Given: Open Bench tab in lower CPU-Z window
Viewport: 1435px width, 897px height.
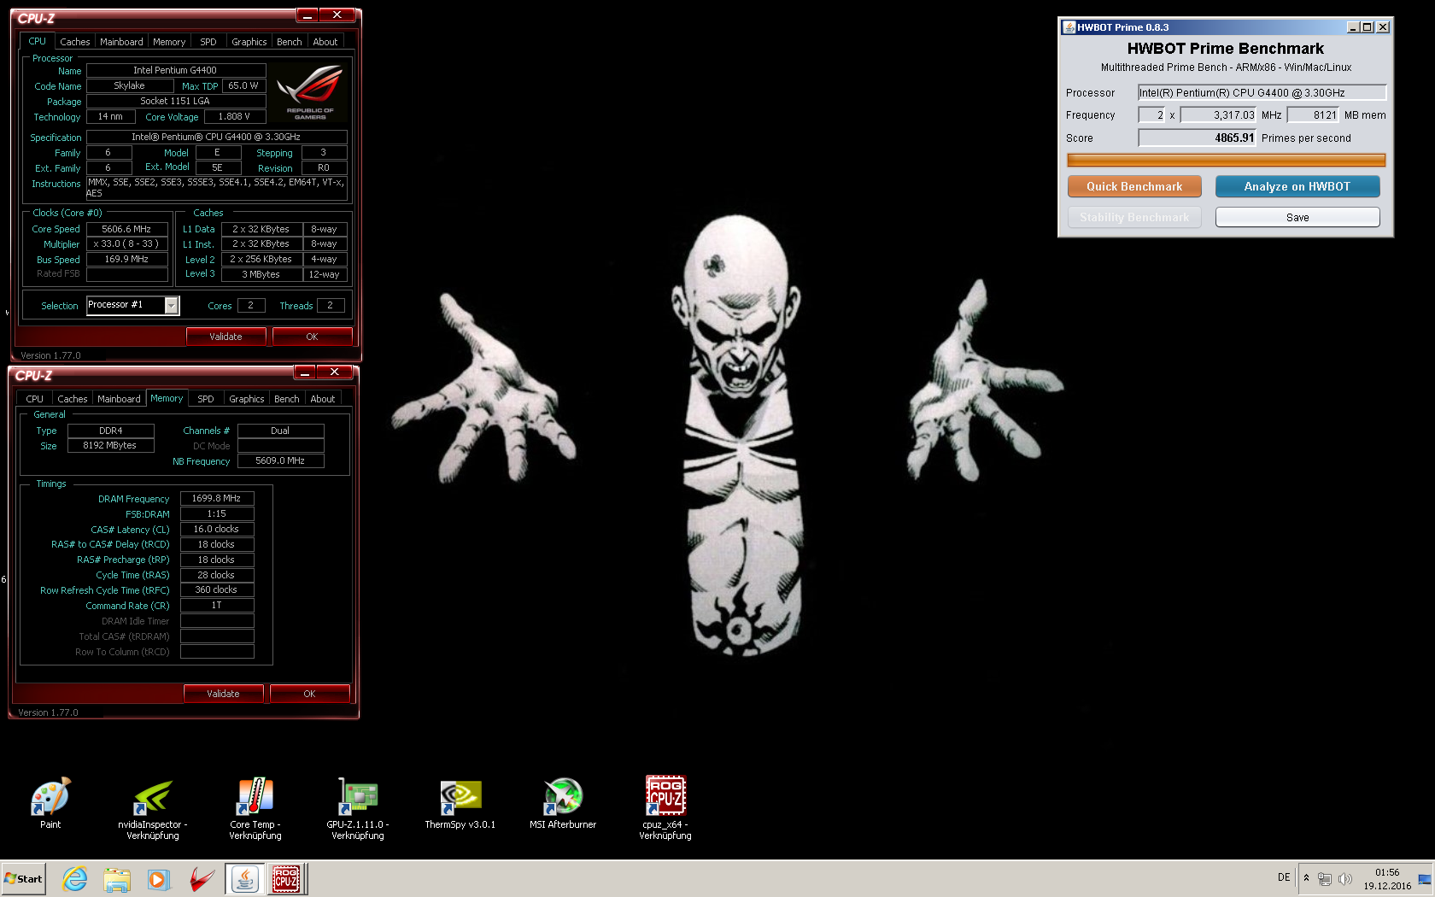Looking at the screenshot, I should coord(287,399).
